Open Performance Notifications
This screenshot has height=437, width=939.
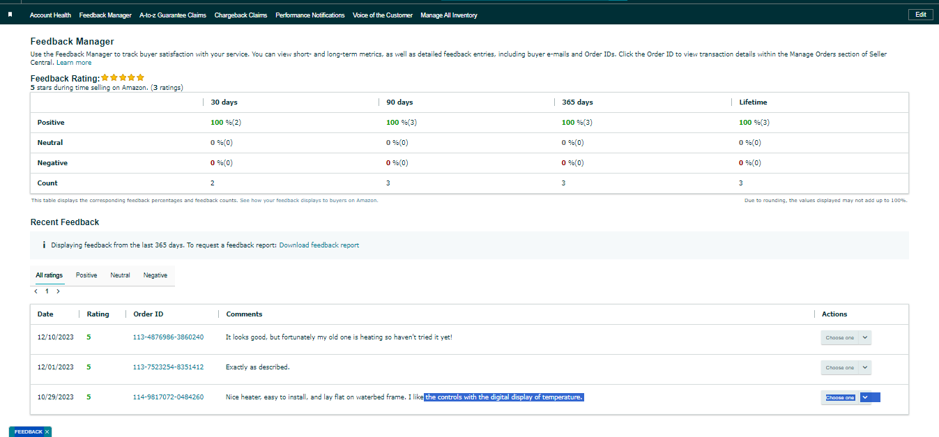click(x=310, y=15)
